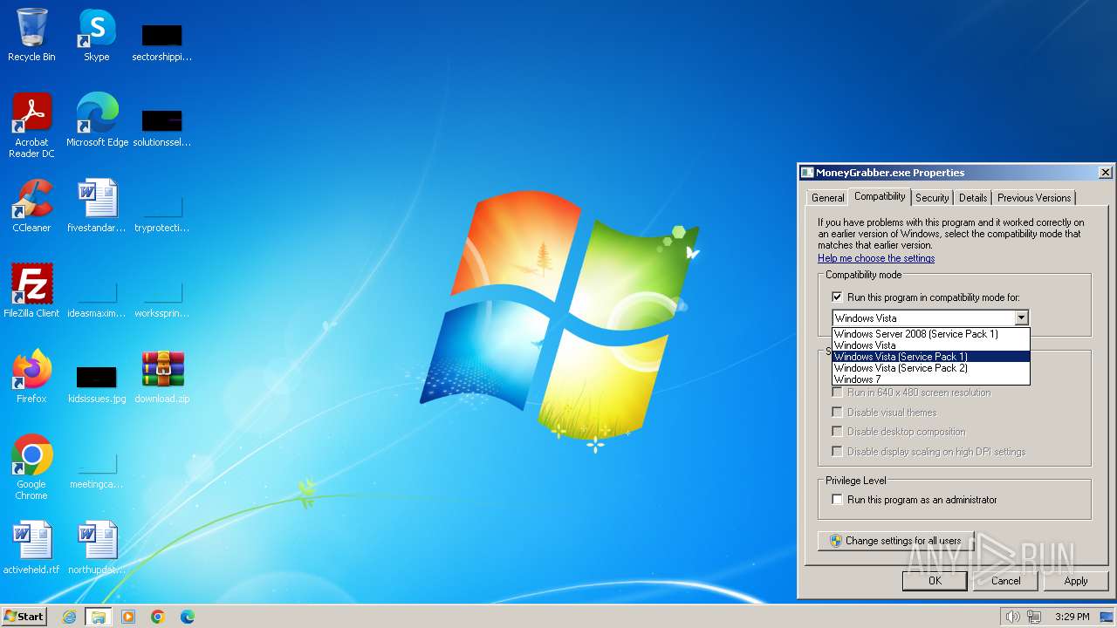Click the Apply button
Image resolution: width=1117 pixels, height=628 pixels.
[x=1076, y=581]
